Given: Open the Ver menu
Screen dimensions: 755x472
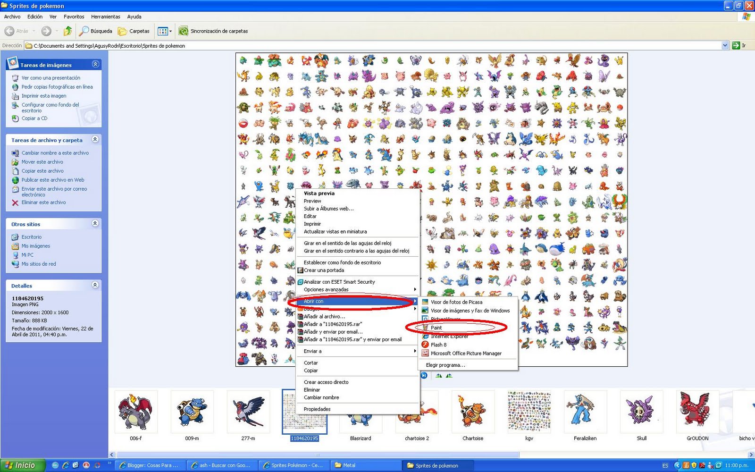Looking at the screenshot, I should (x=53, y=17).
